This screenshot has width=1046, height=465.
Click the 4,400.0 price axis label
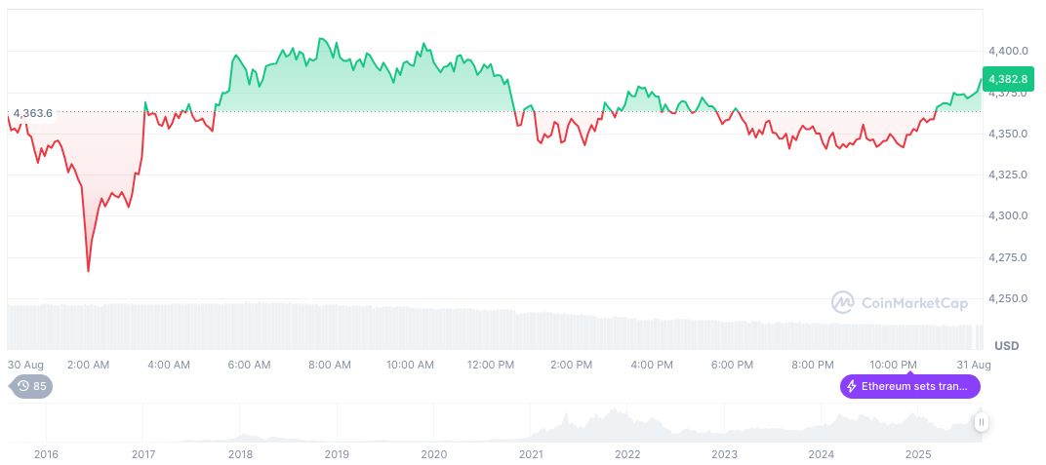1006,51
